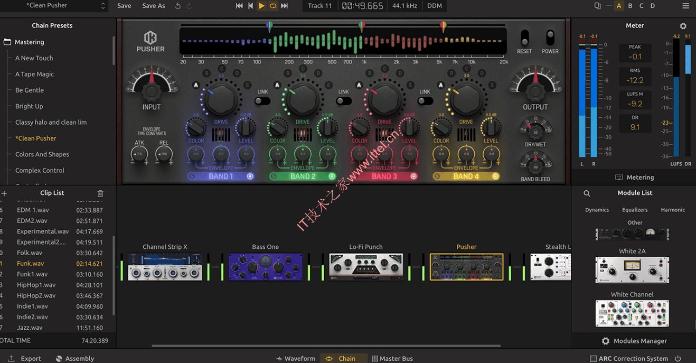Show Dynamics modules category
This screenshot has width=696, height=363.
597,210
